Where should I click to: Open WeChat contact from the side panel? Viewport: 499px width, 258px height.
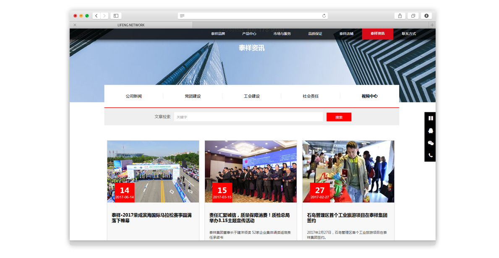pos(430,143)
